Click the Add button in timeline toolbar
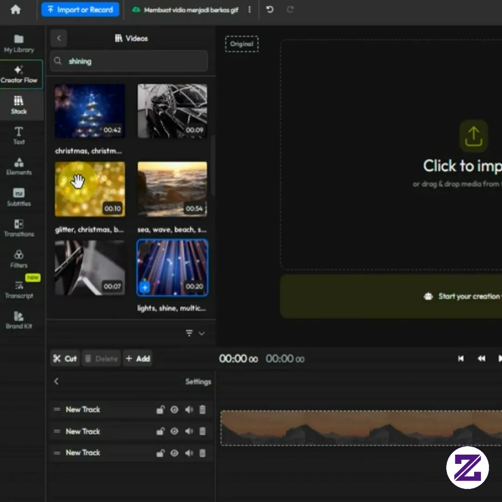Screen dimensions: 502x502 (x=138, y=358)
